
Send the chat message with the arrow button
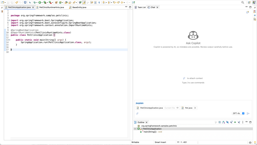[248, 113]
